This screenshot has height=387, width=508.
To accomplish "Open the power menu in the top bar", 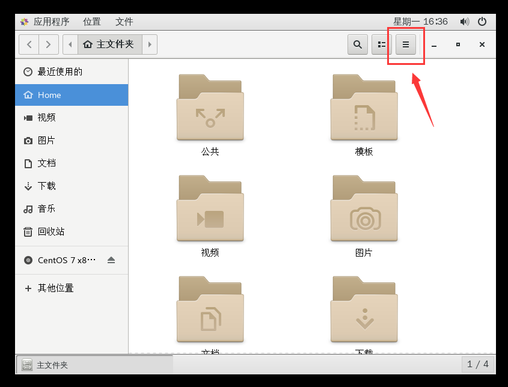I will (482, 21).
